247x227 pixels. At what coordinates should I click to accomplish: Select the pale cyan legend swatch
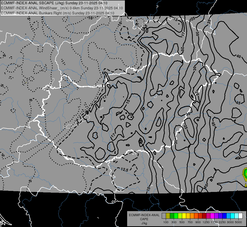click(236, 216)
